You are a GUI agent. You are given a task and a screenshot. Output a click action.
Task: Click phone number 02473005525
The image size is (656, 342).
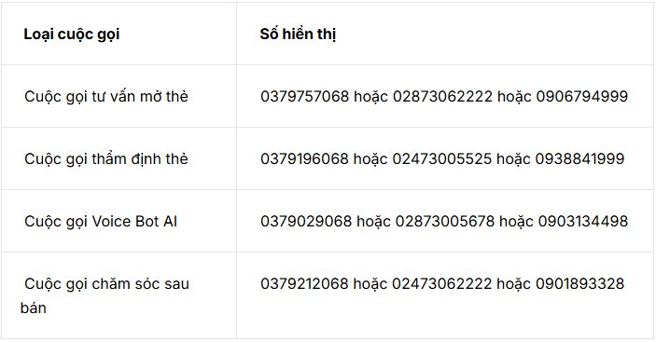[441, 158]
